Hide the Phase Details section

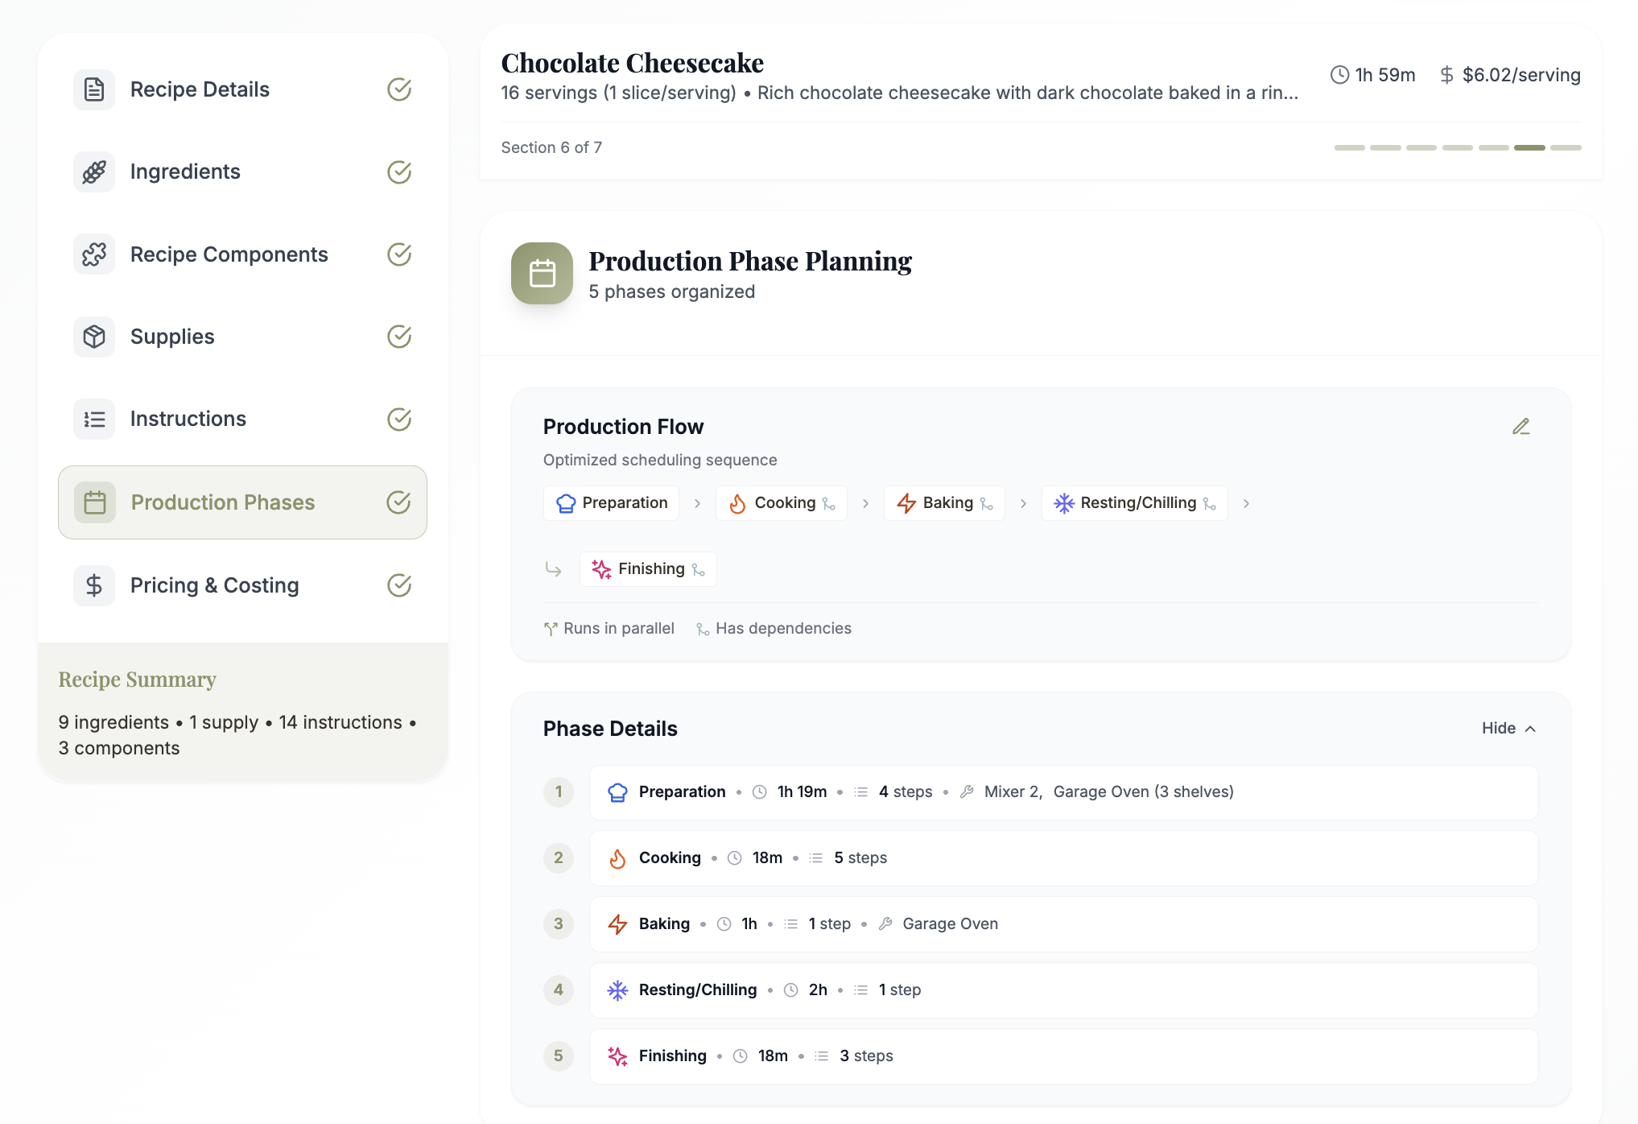(x=1508, y=728)
